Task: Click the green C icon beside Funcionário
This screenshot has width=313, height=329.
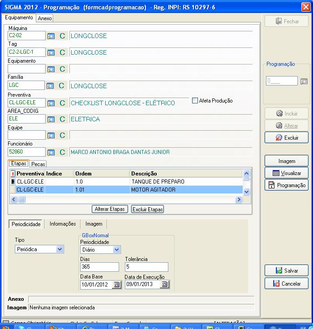Action: [62, 152]
